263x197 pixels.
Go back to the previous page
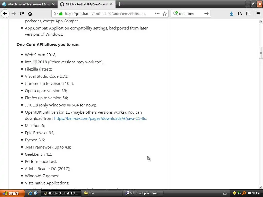click(x=5, y=14)
